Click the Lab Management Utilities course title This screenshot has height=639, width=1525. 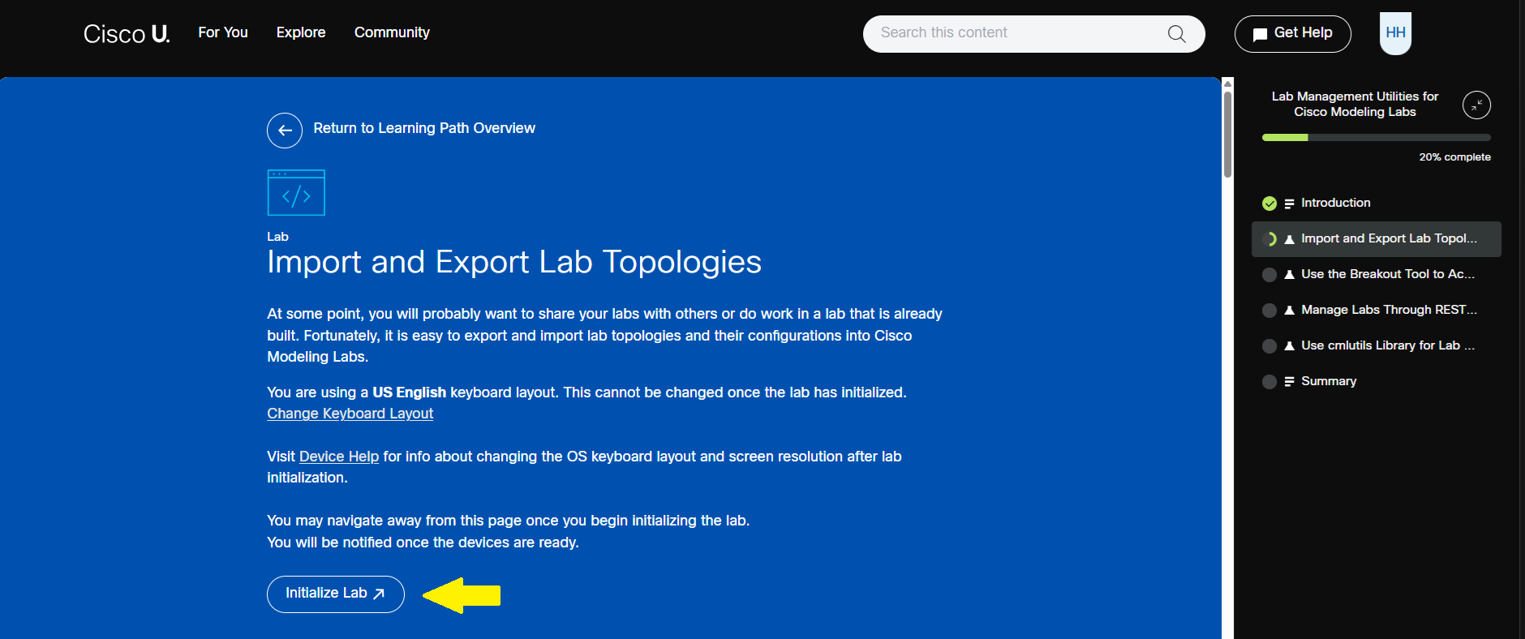tap(1355, 104)
